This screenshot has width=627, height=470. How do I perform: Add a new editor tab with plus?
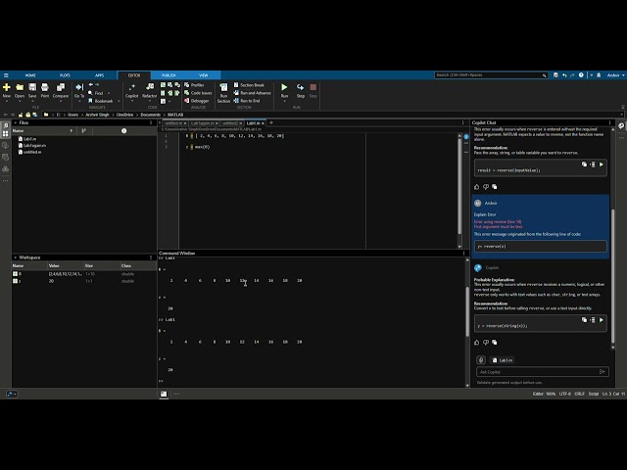pyautogui.click(x=271, y=122)
